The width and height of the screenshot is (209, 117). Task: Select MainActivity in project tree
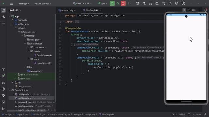point(35,71)
